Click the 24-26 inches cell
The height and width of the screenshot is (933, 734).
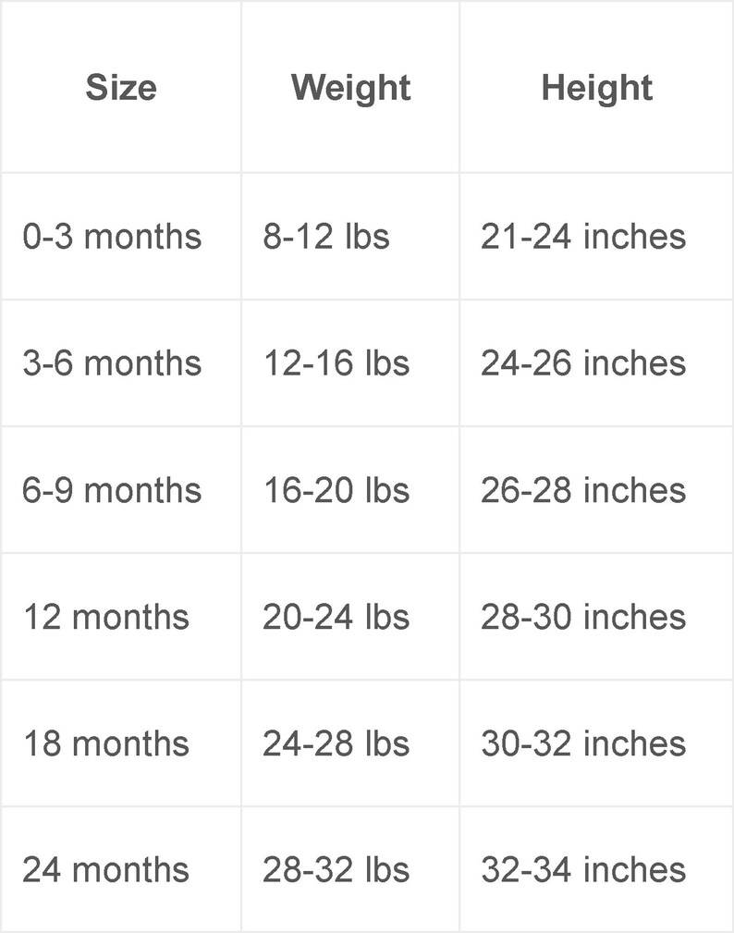[596, 363]
